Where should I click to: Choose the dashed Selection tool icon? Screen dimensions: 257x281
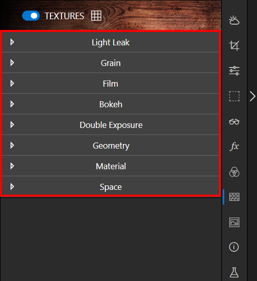tap(234, 96)
